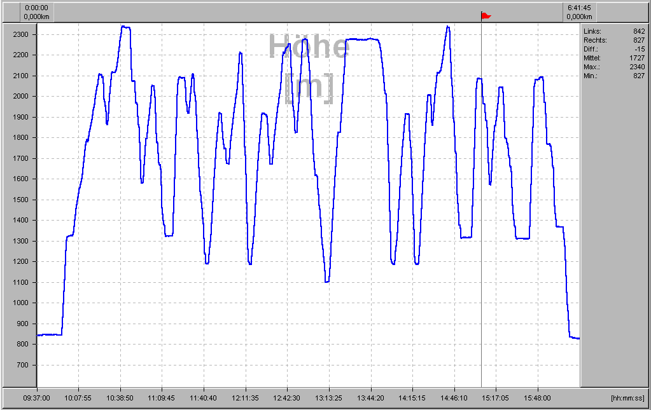This screenshot has height=410, width=651.
Task: Click the 13:44:20 time axis label
Action: click(x=371, y=398)
